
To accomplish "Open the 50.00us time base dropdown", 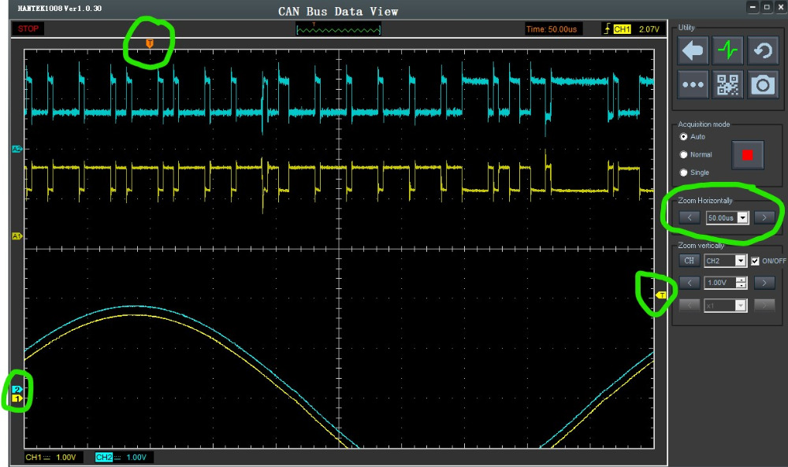I will 742,218.
